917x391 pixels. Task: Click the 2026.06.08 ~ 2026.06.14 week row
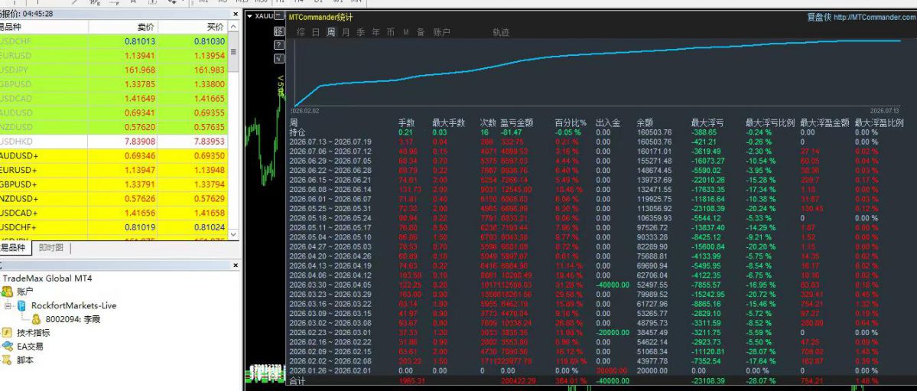597,190
